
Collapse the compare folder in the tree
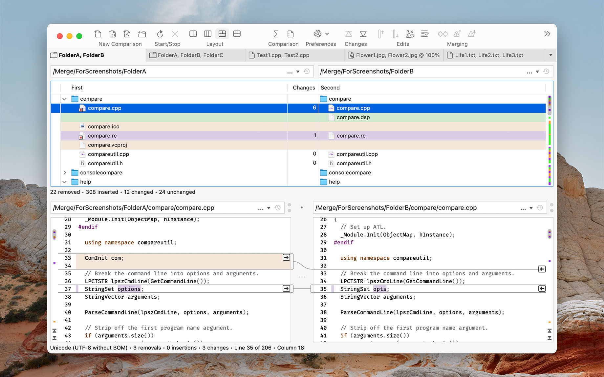click(64, 99)
